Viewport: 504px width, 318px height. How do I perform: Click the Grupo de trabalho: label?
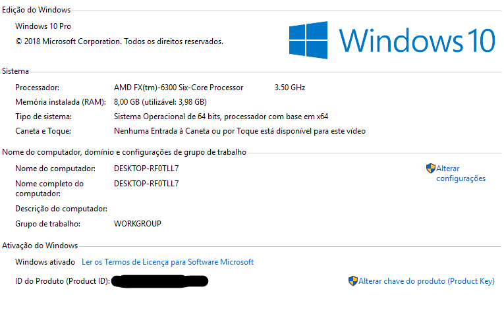tap(47, 224)
